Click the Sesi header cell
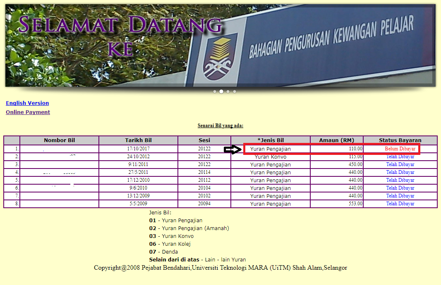 click(x=204, y=140)
